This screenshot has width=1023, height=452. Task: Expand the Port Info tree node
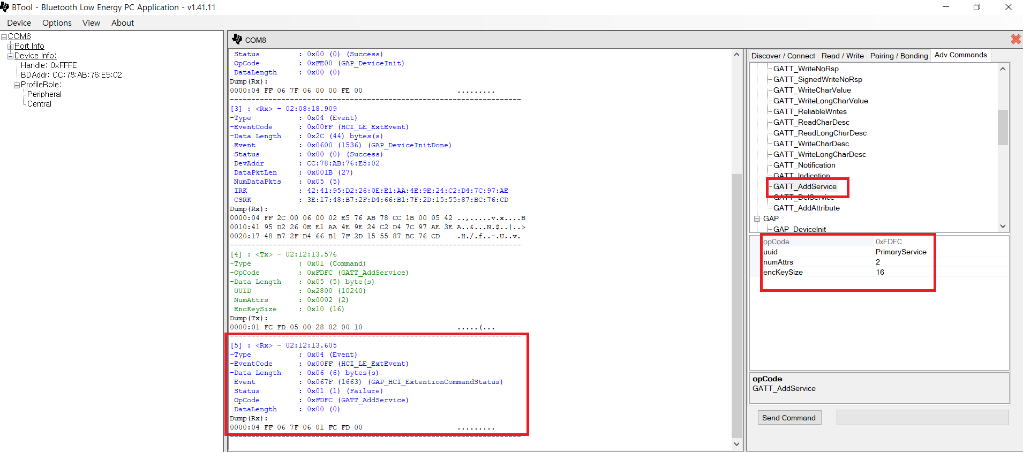click(10, 46)
